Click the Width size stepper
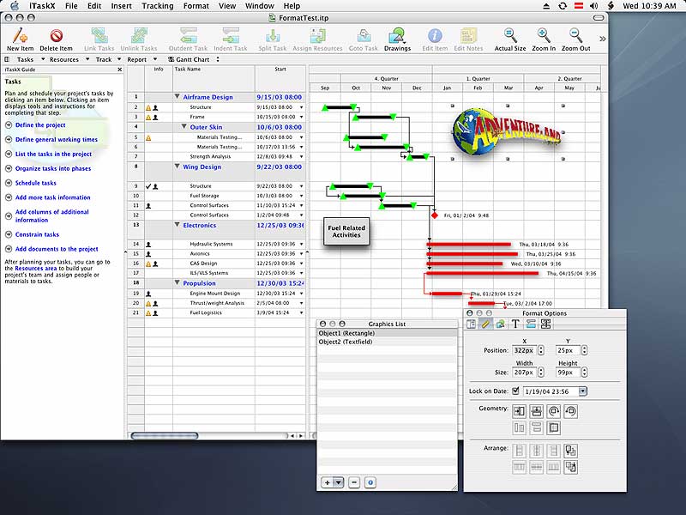Screen dimensions: 686x515 pos(541,373)
